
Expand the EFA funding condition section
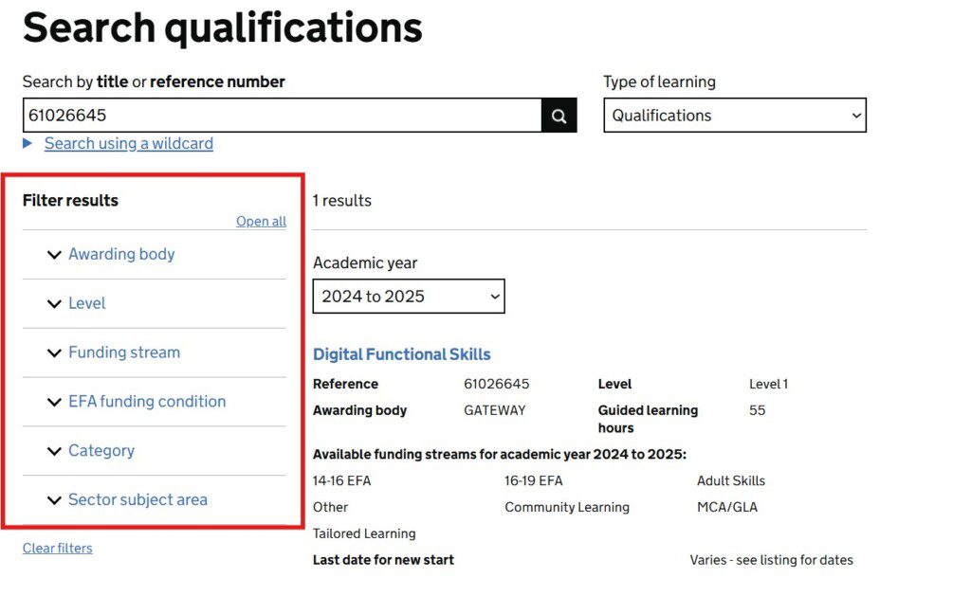[146, 402]
